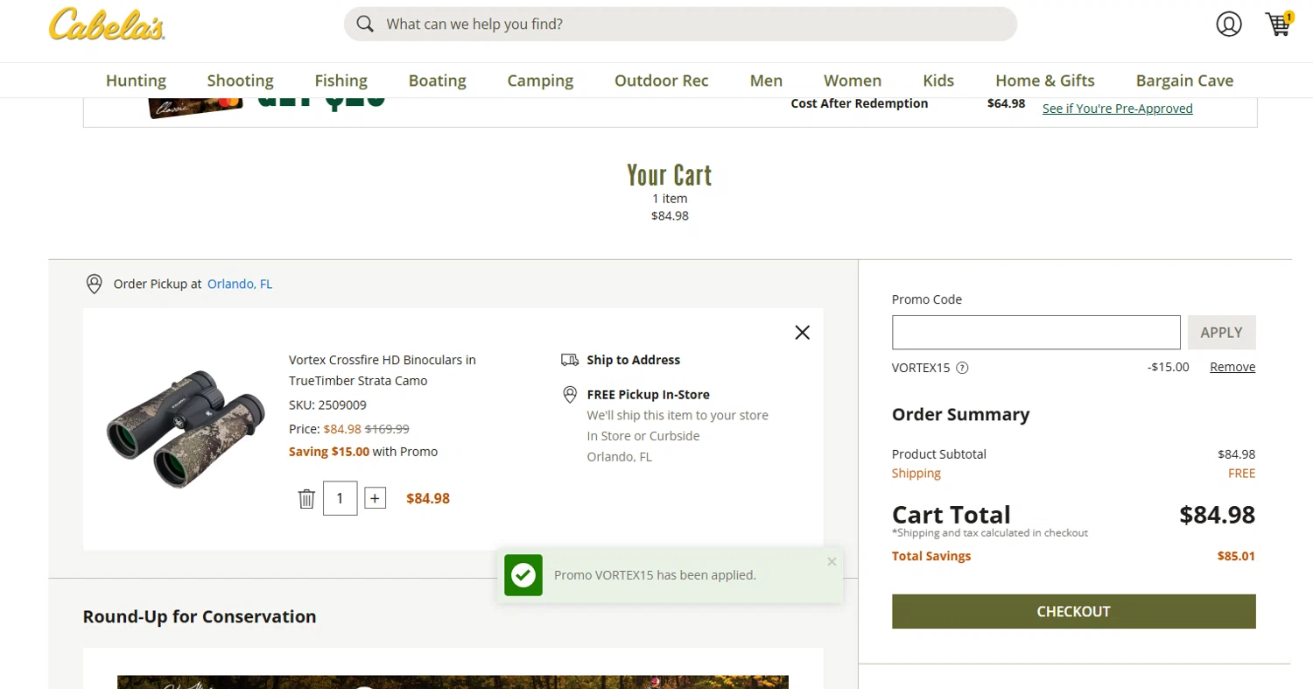The width and height of the screenshot is (1313, 689).
Task: Delete item using the trash icon
Action: (x=306, y=499)
